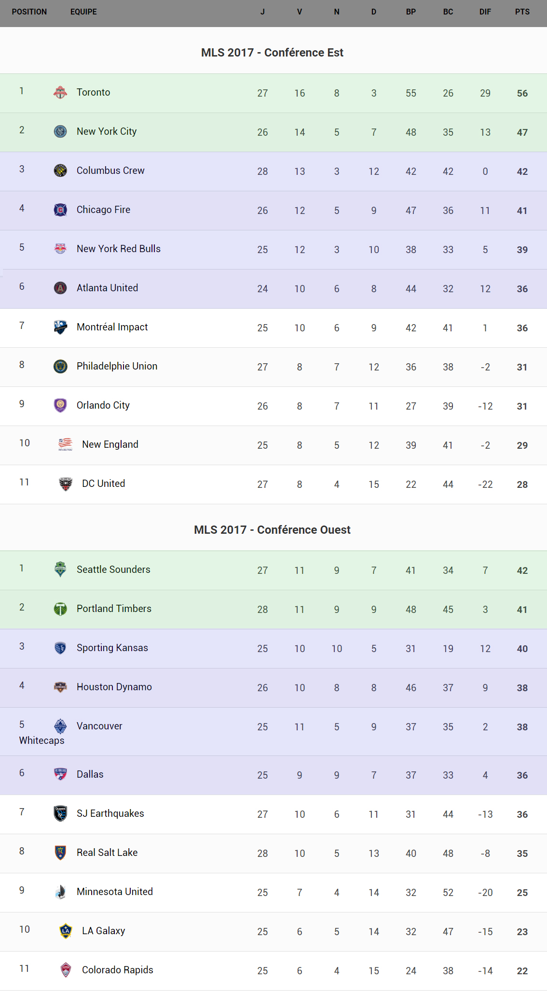This screenshot has height=996, width=547.
Task: Click the Conférence Est section heading
Action: [272, 53]
